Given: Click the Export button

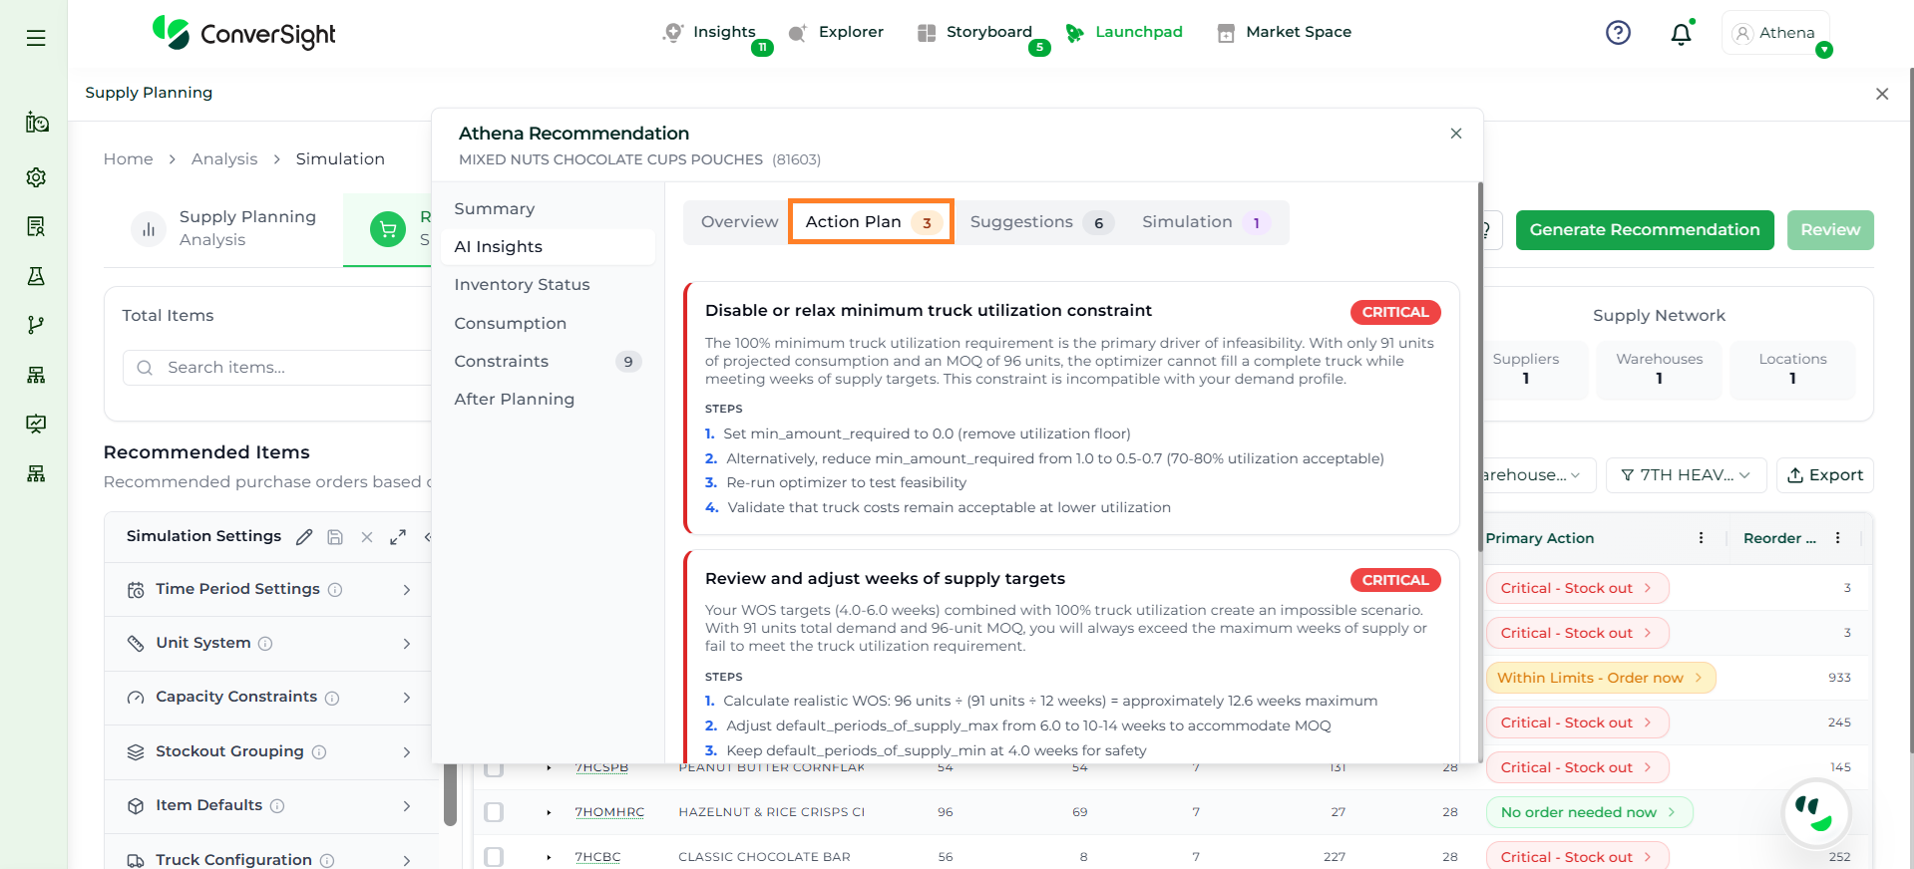Looking at the screenshot, I should point(1824,475).
